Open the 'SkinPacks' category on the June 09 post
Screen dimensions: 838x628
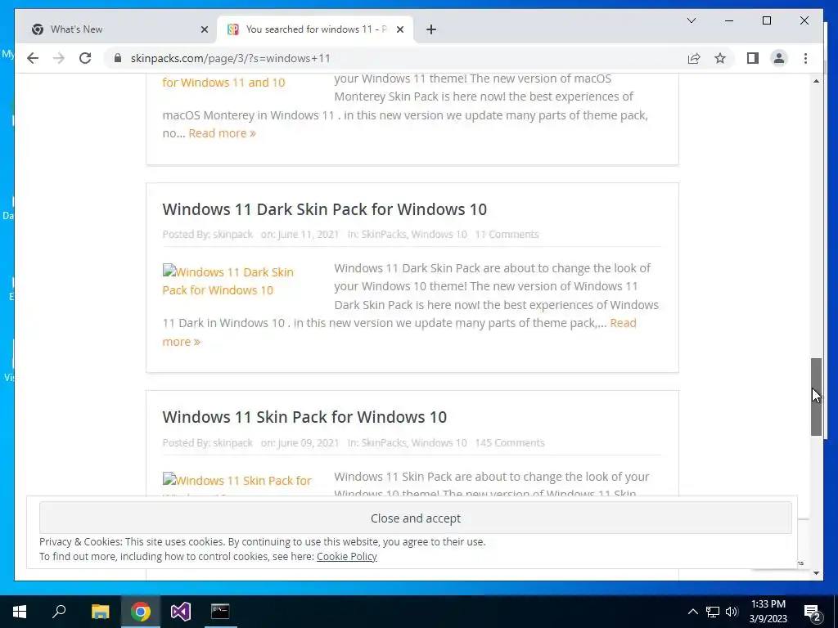tap(384, 442)
